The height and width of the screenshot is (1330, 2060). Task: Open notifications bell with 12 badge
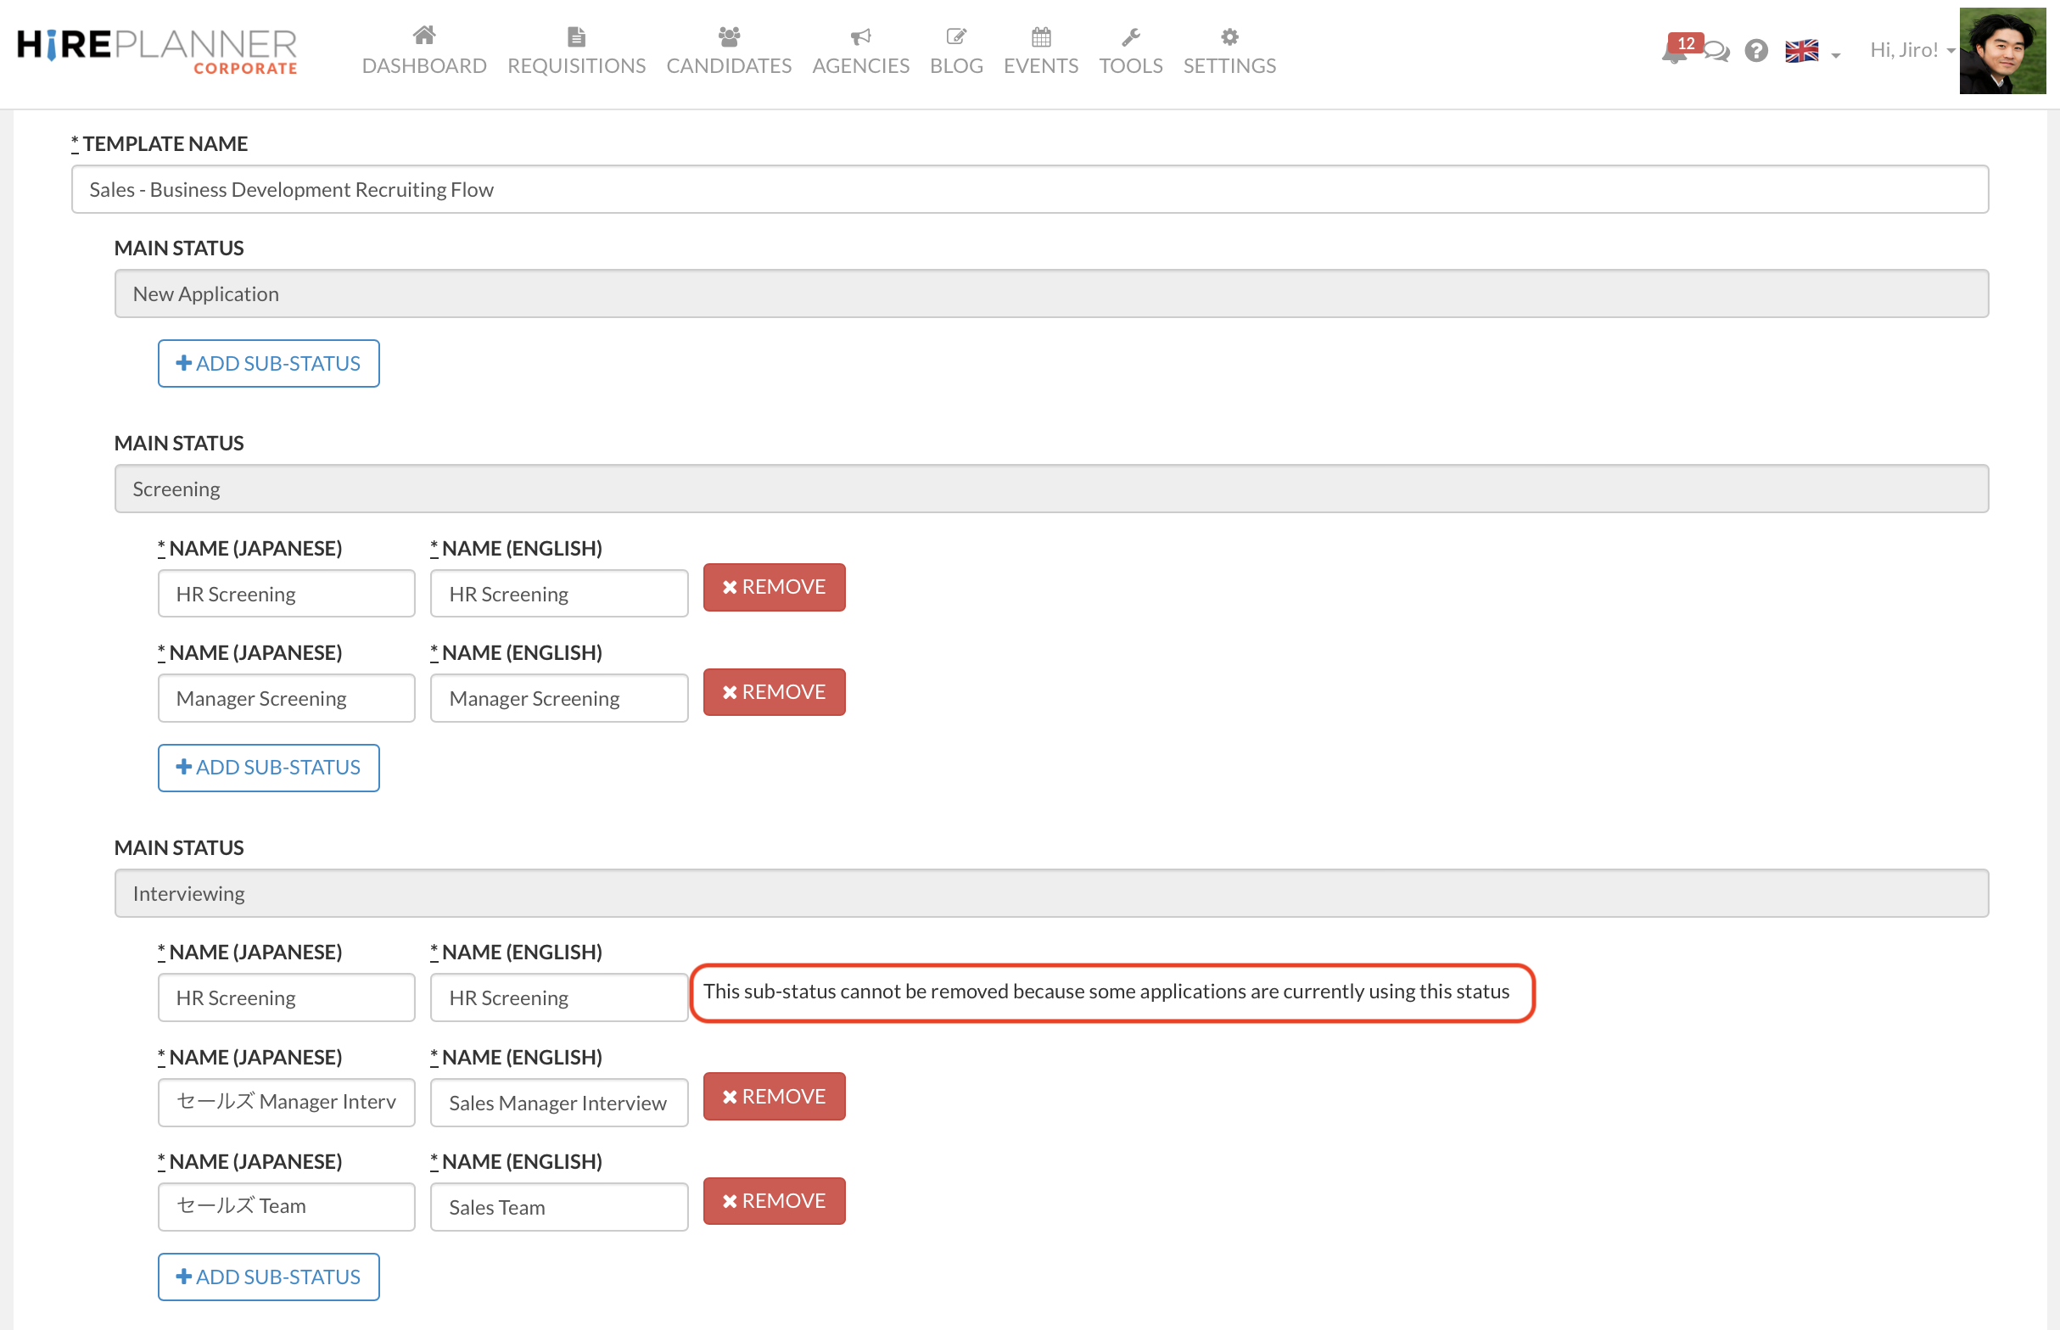tap(1674, 52)
